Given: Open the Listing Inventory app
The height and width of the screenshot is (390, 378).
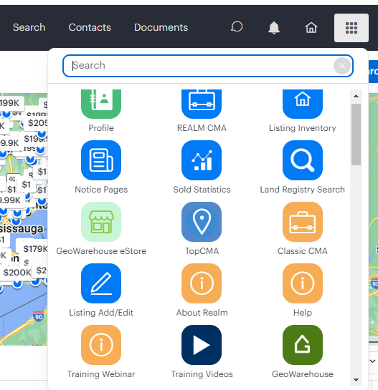Looking at the screenshot, I should click(x=303, y=104).
